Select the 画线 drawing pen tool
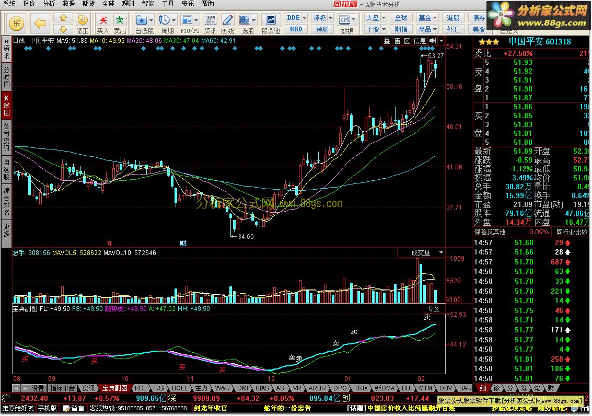 click(227, 24)
